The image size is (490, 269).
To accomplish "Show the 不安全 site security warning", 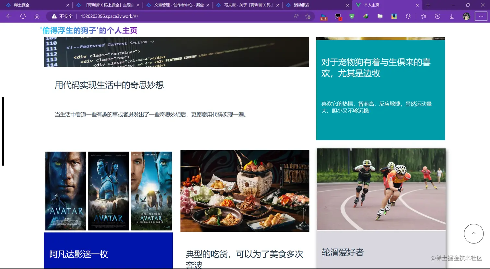I will (x=62, y=16).
